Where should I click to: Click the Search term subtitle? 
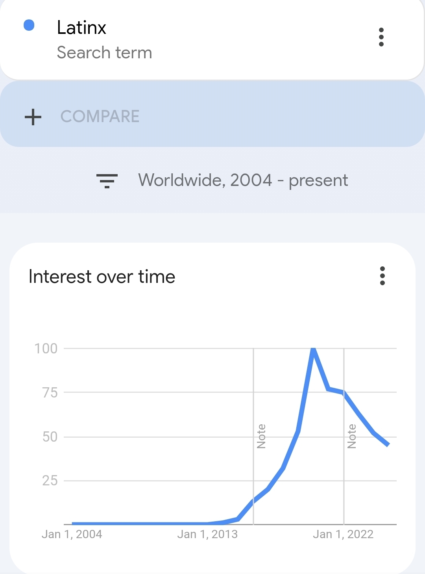click(x=104, y=53)
